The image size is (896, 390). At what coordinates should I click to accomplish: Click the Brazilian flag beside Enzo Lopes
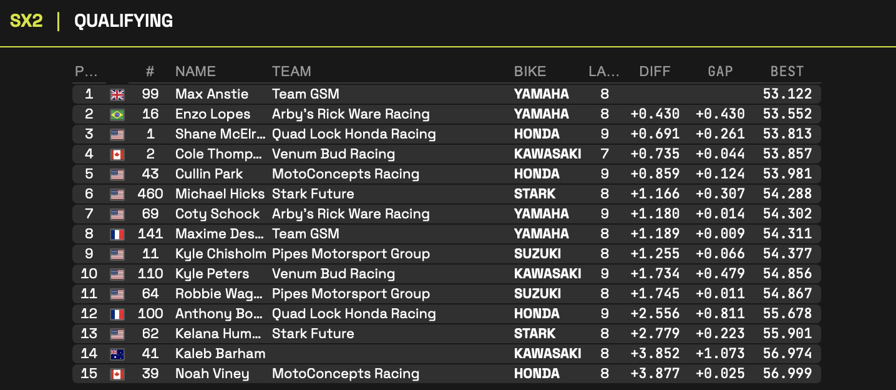pyautogui.click(x=117, y=115)
